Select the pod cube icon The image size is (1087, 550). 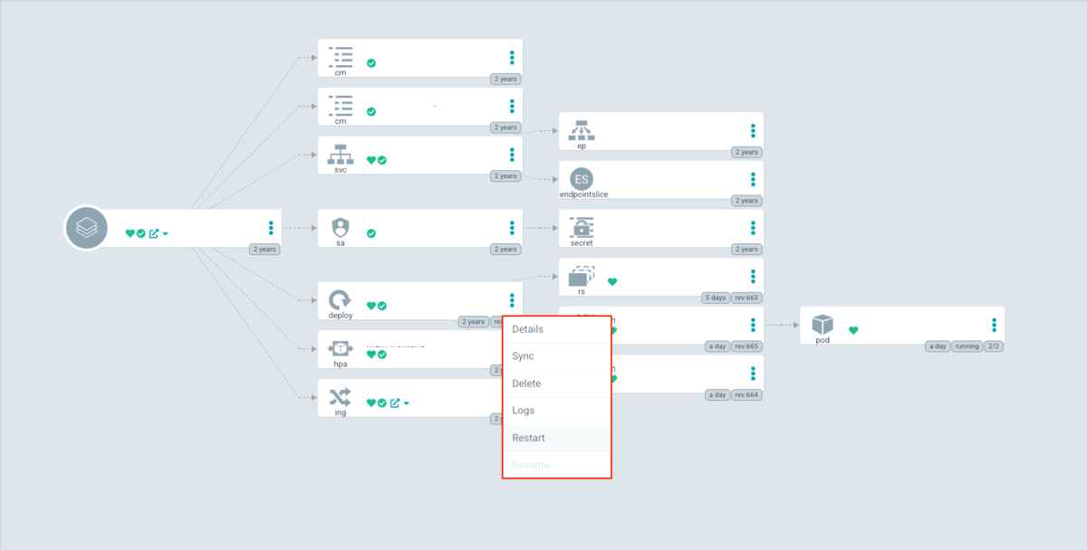tap(822, 324)
